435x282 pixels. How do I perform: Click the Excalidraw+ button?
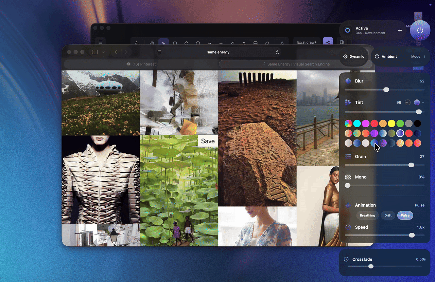306,42
